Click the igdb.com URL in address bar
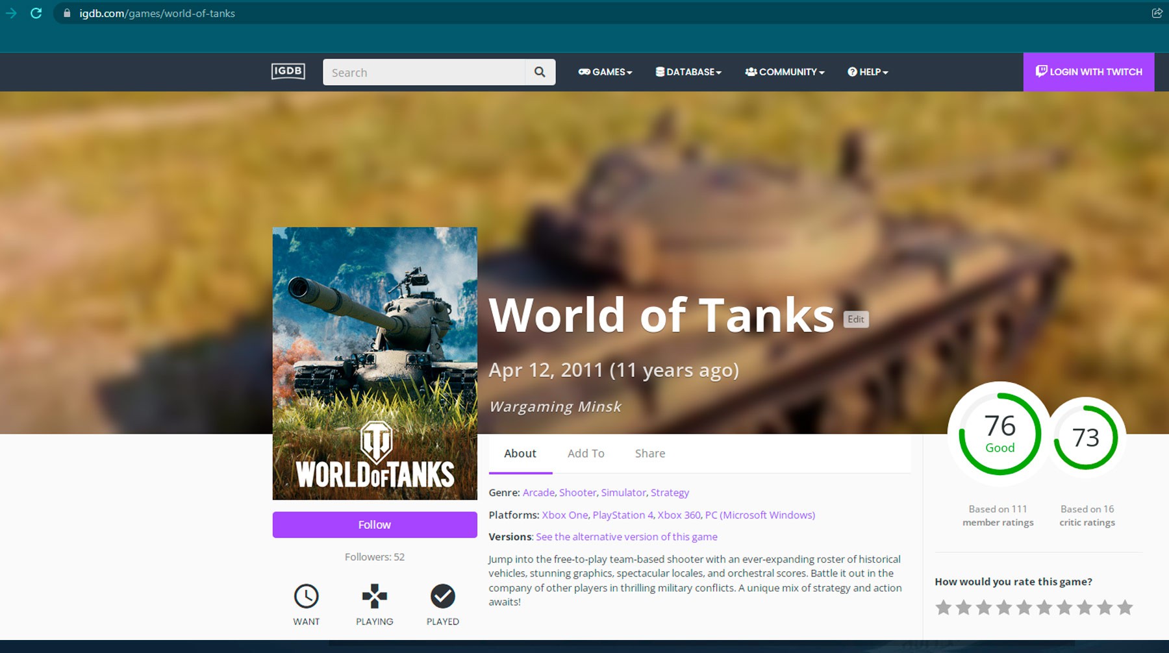 click(x=157, y=13)
